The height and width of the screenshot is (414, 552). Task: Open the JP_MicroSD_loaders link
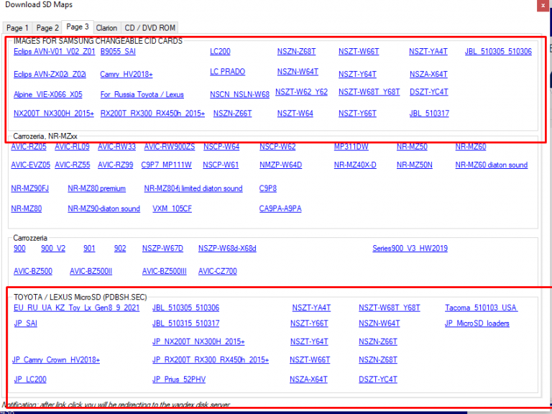(x=477, y=323)
